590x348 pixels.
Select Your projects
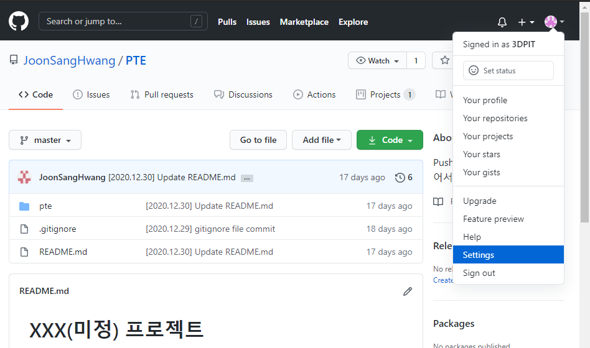(508, 137)
